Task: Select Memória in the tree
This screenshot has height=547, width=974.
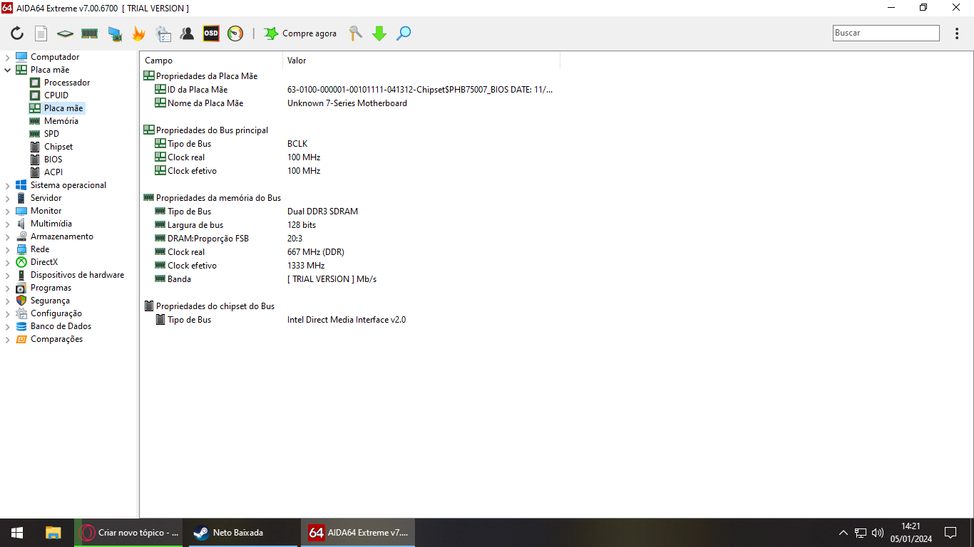Action: (61, 121)
